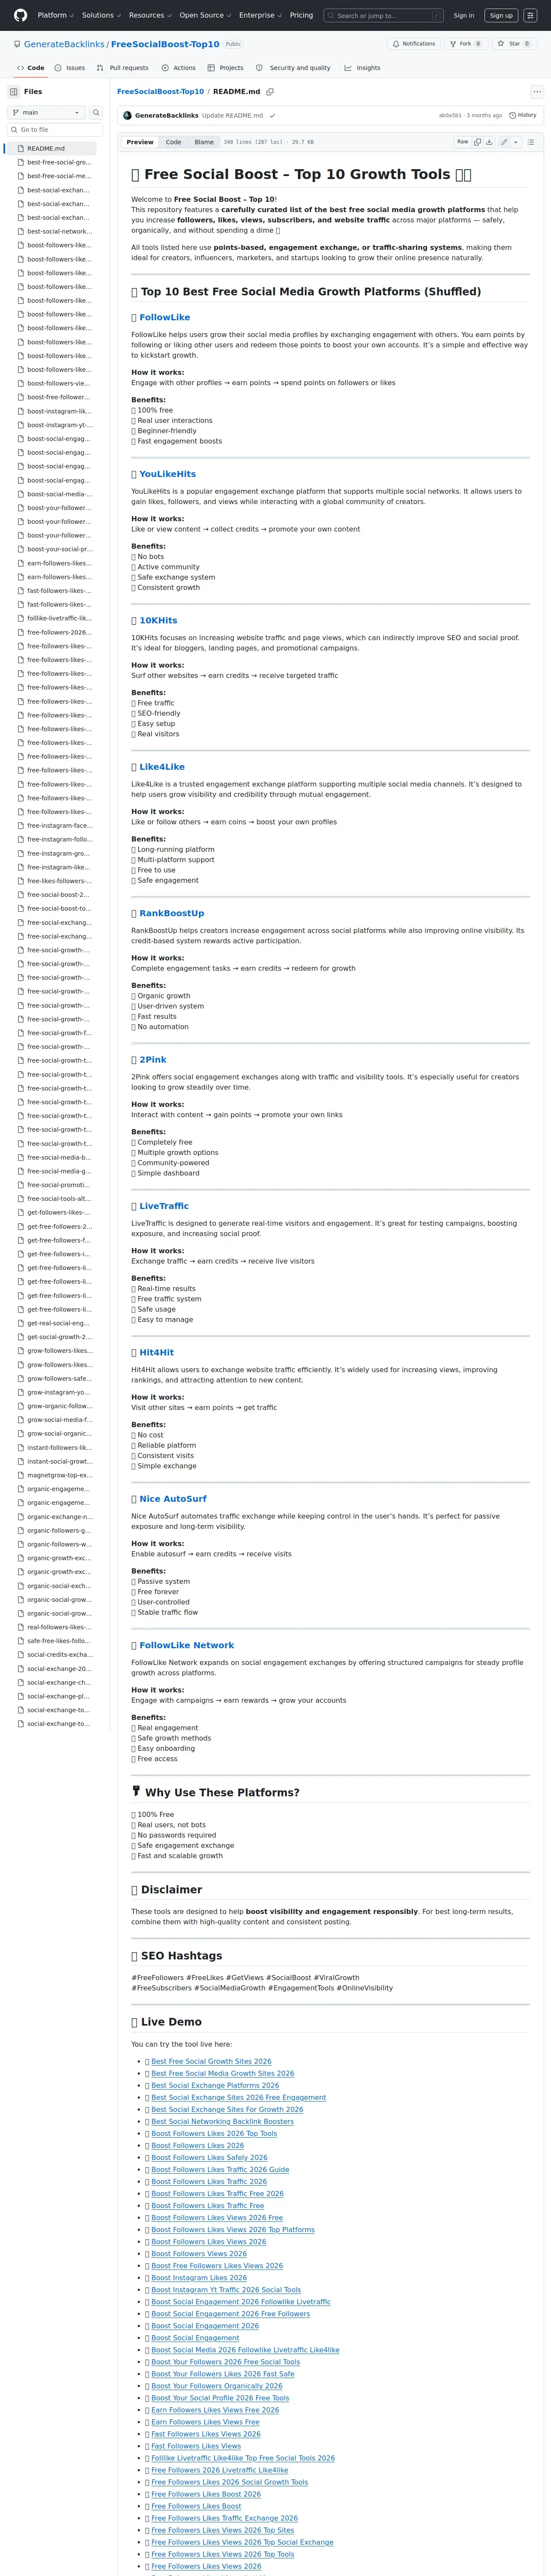Open the outline list icon
Image resolution: width=551 pixels, height=2576 pixels.
[531, 142]
